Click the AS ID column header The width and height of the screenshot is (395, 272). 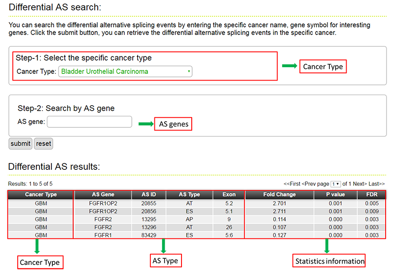pyautogui.click(x=149, y=195)
